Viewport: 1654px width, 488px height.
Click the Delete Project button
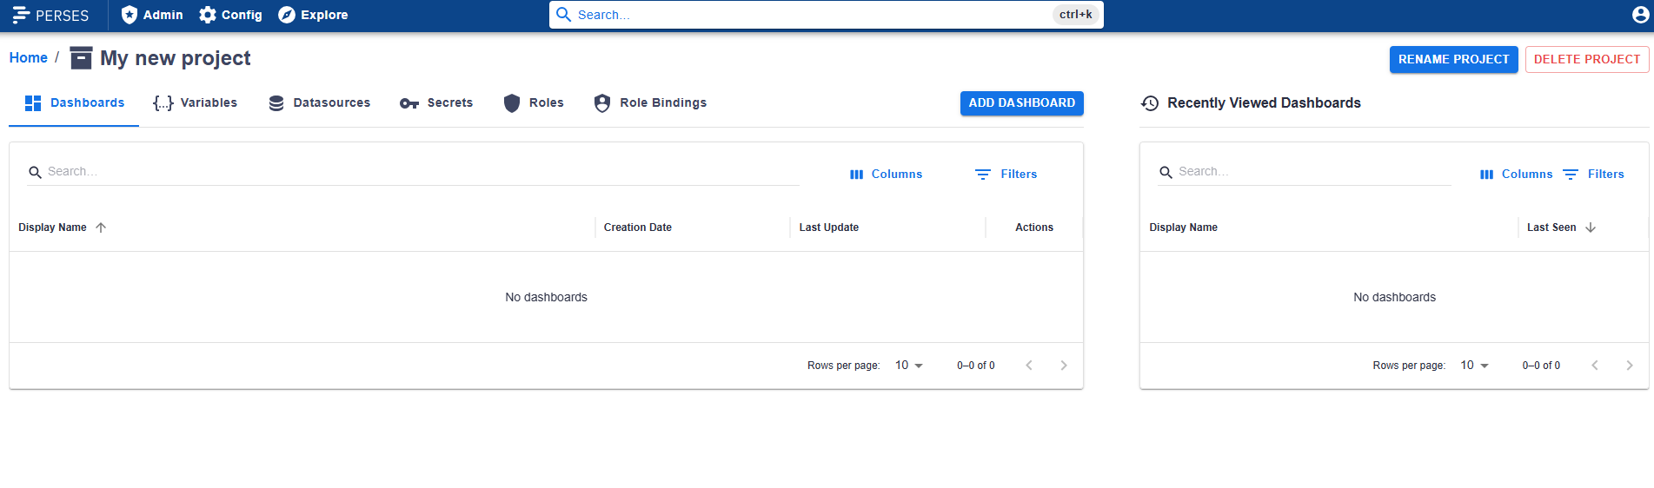pyautogui.click(x=1587, y=59)
